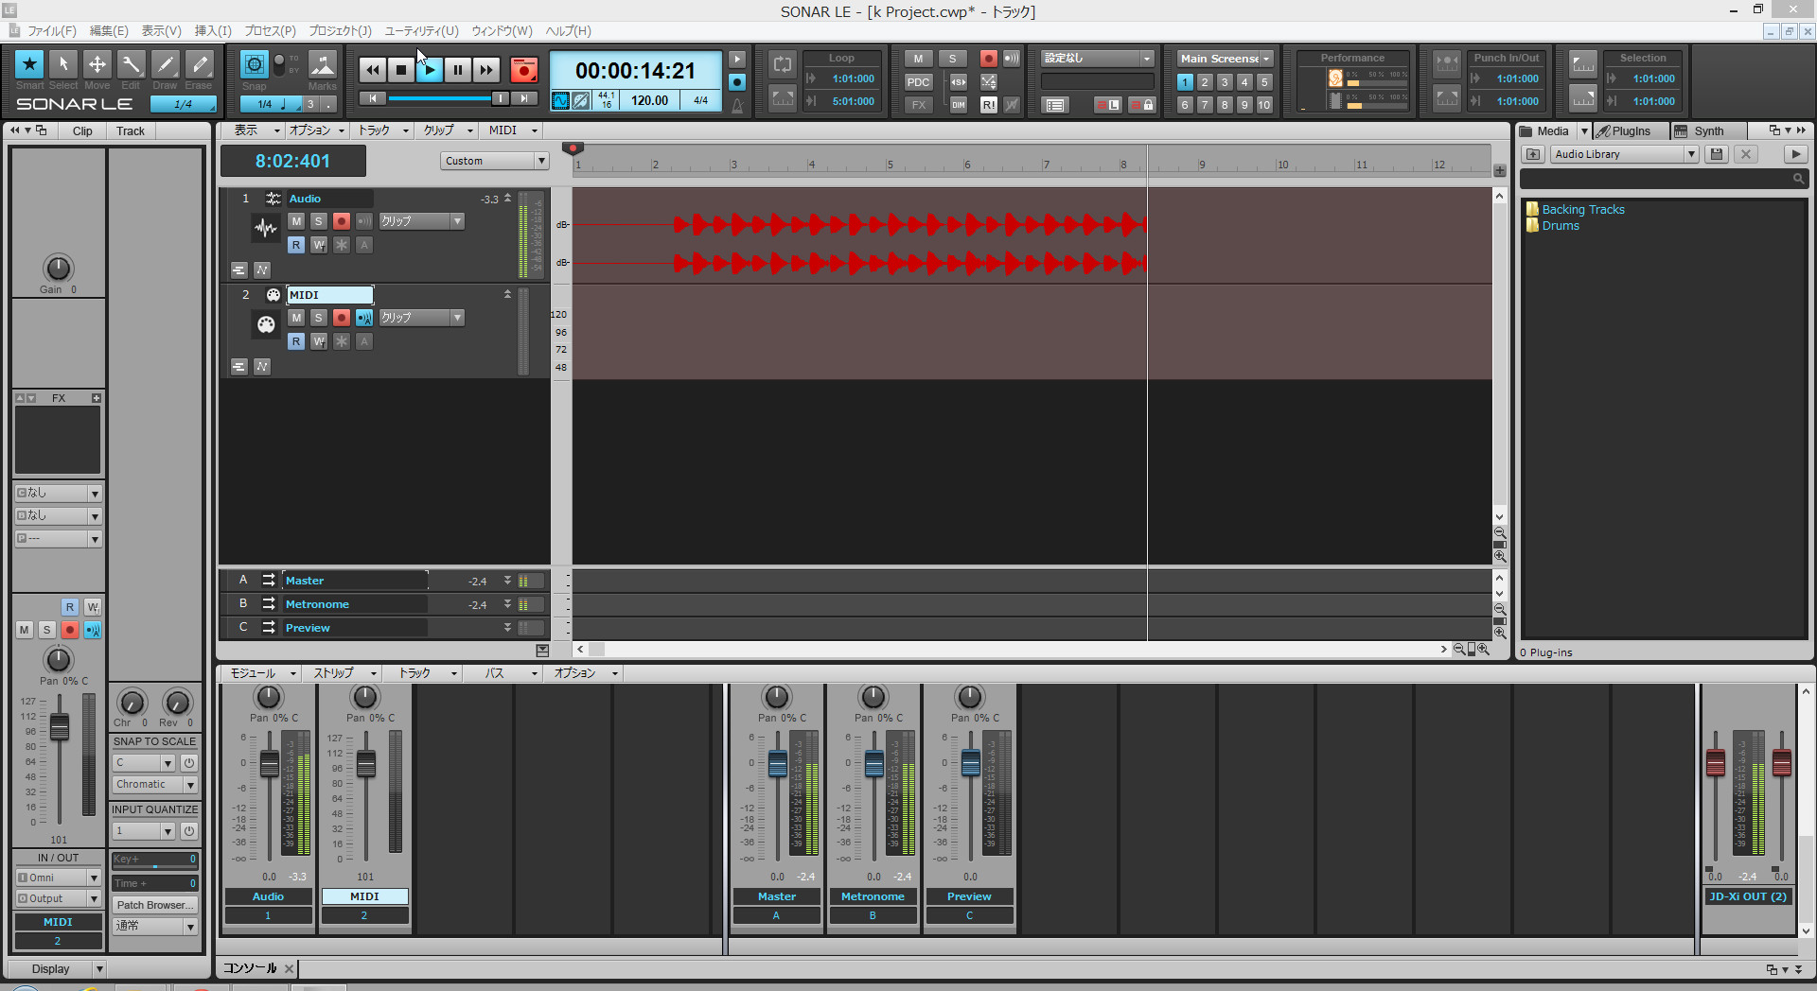Image resolution: width=1817 pixels, height=991 pixels.
Task: Toggle the Loop on/off icon
Action: click(x=783, y=64)
